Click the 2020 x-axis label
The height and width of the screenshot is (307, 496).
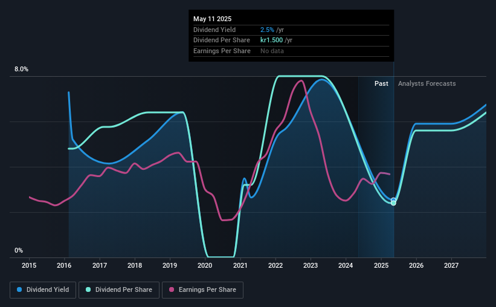(205, 265)
